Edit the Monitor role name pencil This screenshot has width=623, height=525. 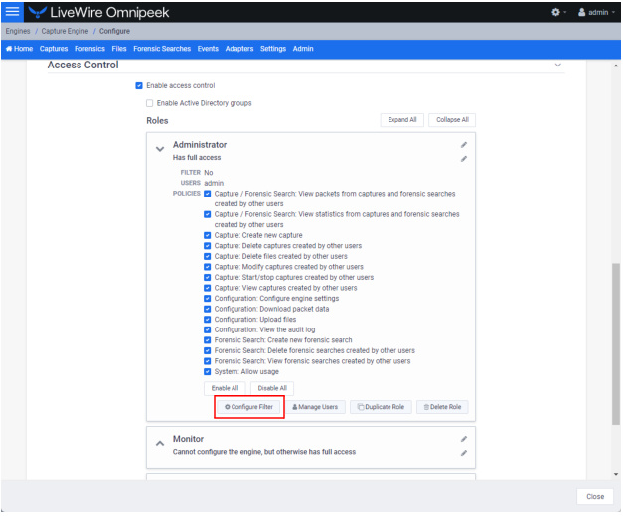coord(464,439)
